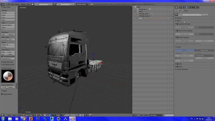Image resolution: width=215 pixels, height=121 pixels.
Task: Collapse the Object Tools panel
Action: [2, 7]
